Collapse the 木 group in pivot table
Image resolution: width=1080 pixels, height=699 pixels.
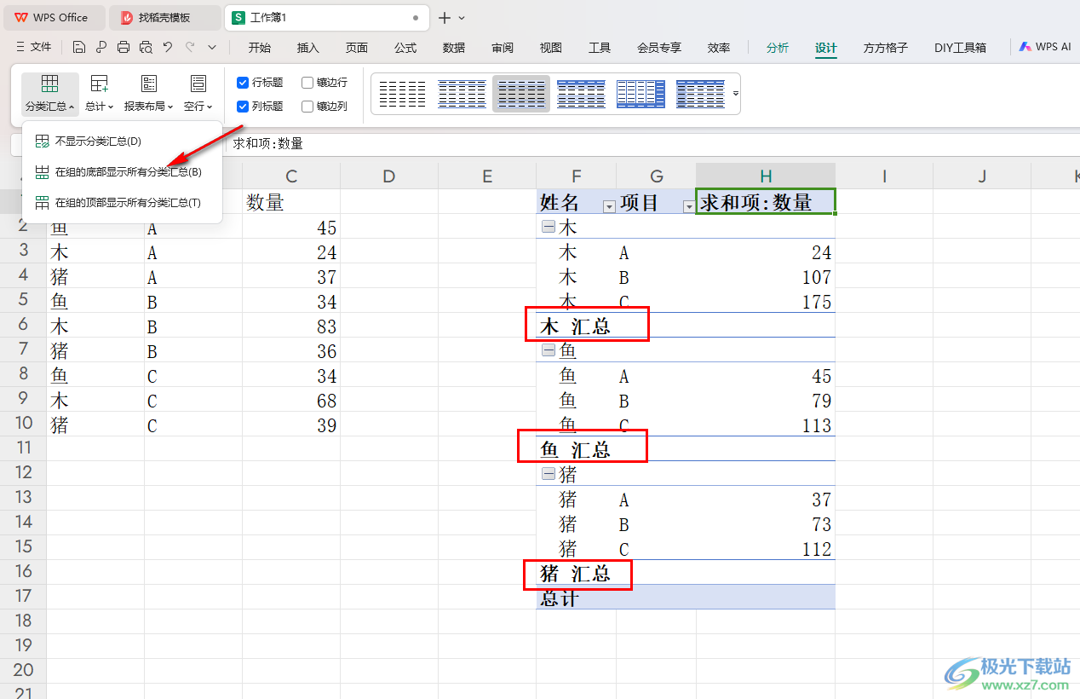pyautogui.click(x=549, y=228)
